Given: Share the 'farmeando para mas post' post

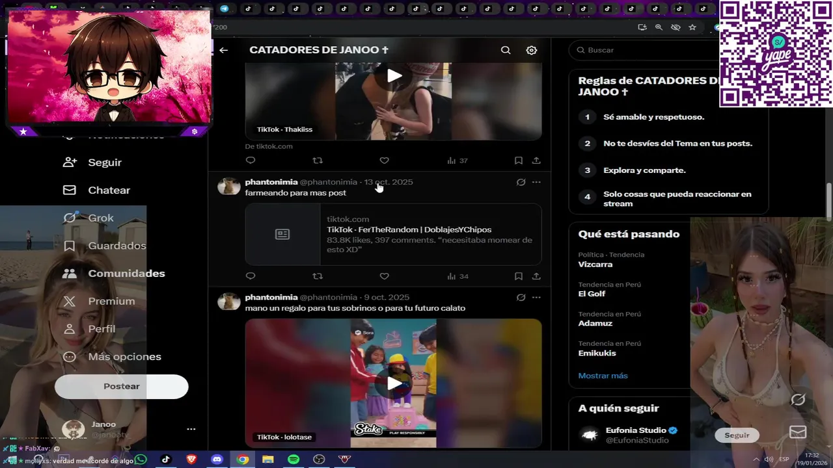Looking at the screenshot, I should click(x=536, y=276).
